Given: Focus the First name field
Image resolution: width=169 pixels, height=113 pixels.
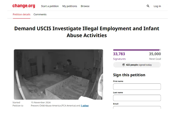Looking at the screenshot, I should (137, 86).
